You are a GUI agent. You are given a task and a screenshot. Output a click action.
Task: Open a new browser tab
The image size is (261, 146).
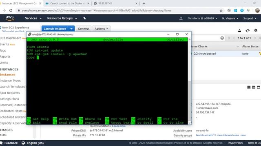coord(144,3)
